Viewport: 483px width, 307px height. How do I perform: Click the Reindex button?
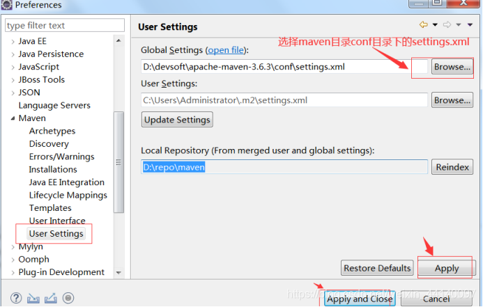coord(452,167)
